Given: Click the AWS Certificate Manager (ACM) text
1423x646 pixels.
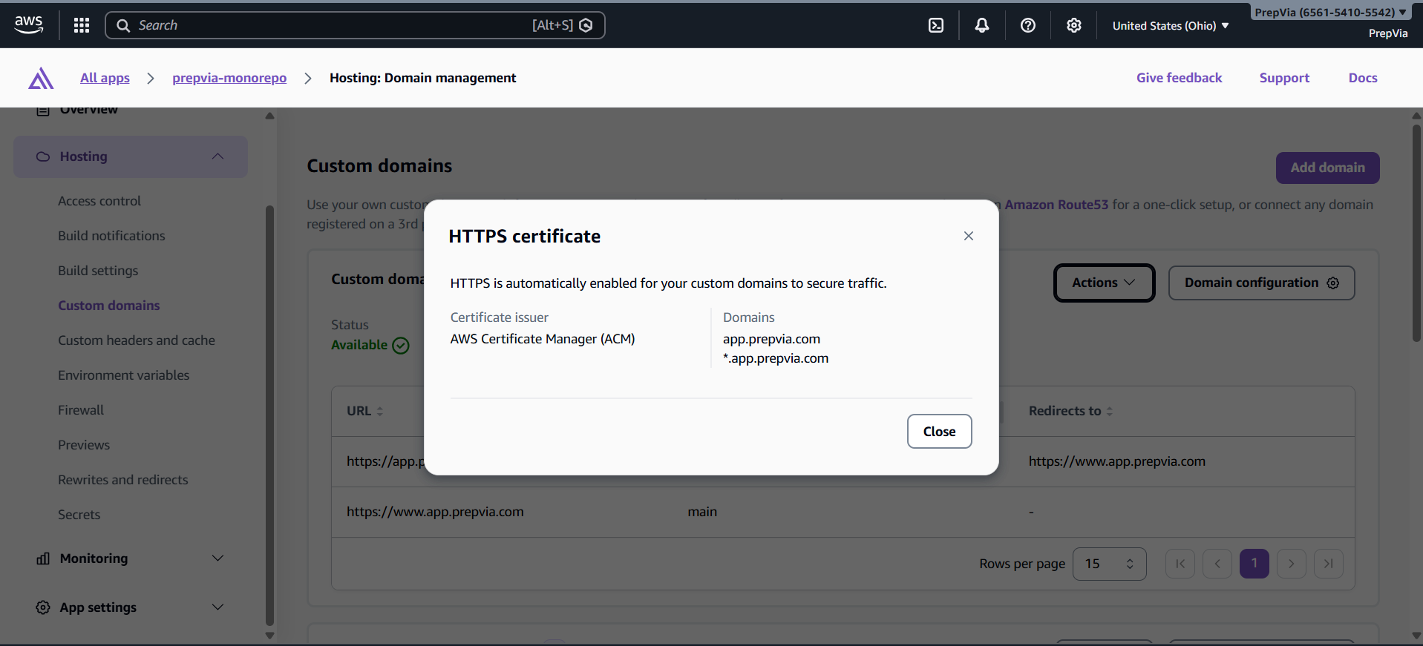Looking at the screenshot, I should coord(543,339).
